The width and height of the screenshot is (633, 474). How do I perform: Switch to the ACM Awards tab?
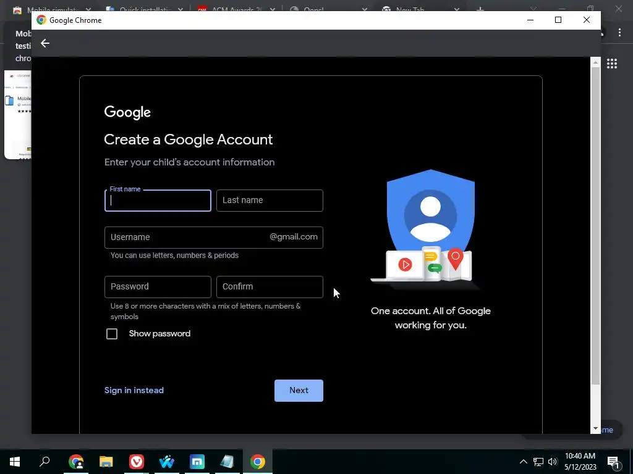237,9
